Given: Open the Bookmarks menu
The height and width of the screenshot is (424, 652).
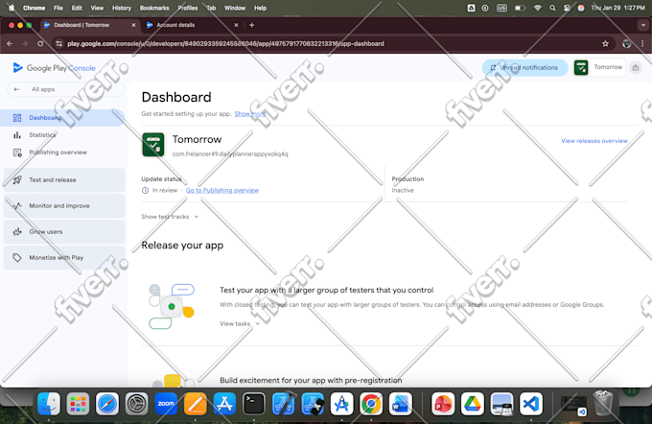Looking at the screenshot, I should (154, 8).
